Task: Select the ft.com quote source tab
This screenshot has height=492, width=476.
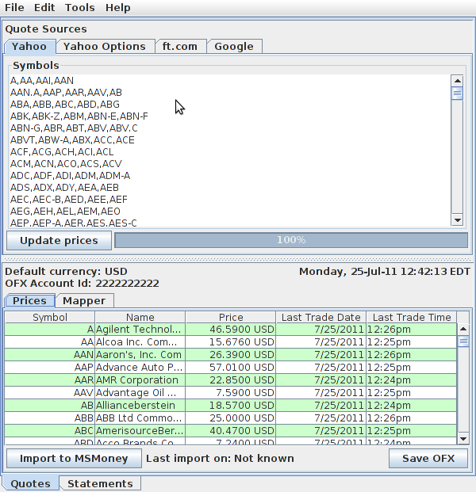Action: click(180, 47)
